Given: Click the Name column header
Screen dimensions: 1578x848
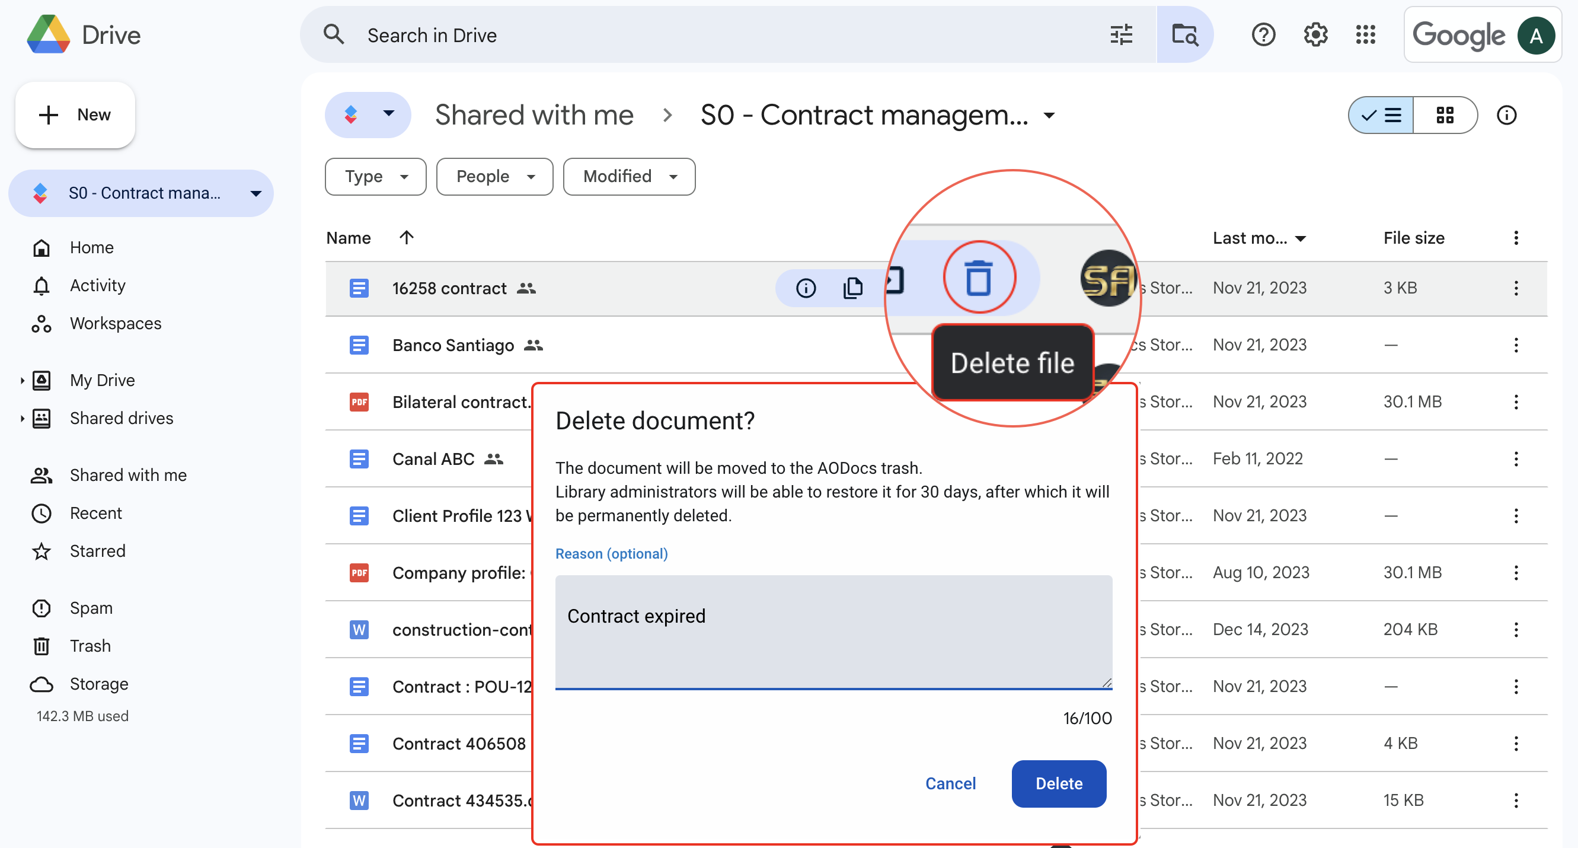Looking at the screenshot, I should pyautogui.click(x=349, y=238).
